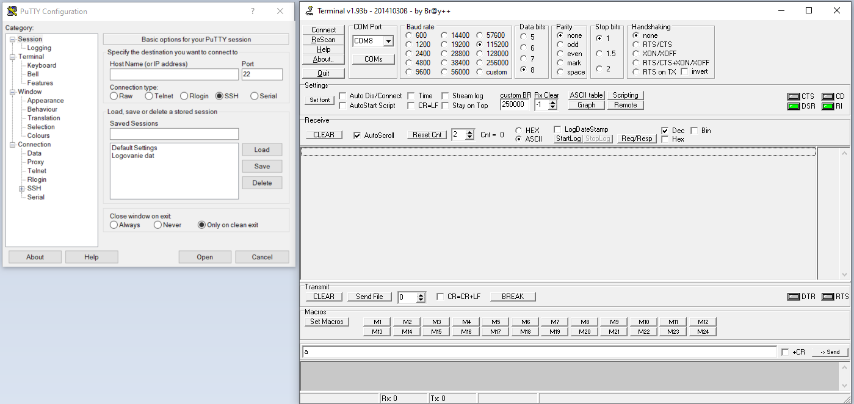
Task: Select RTS/CTS handshaking
Action: tap(636, 45)
